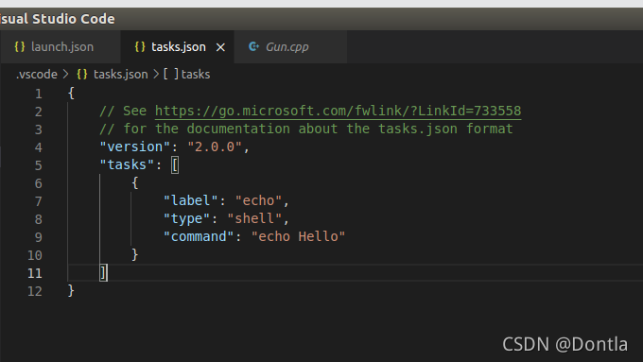Click the "label" key on line 7

pos(191,201)
